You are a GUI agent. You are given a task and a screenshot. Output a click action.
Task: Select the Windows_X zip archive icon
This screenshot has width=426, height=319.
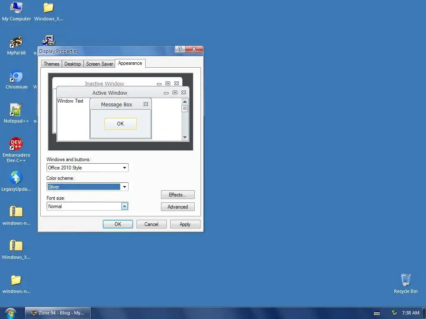click(x=16, y=250)
